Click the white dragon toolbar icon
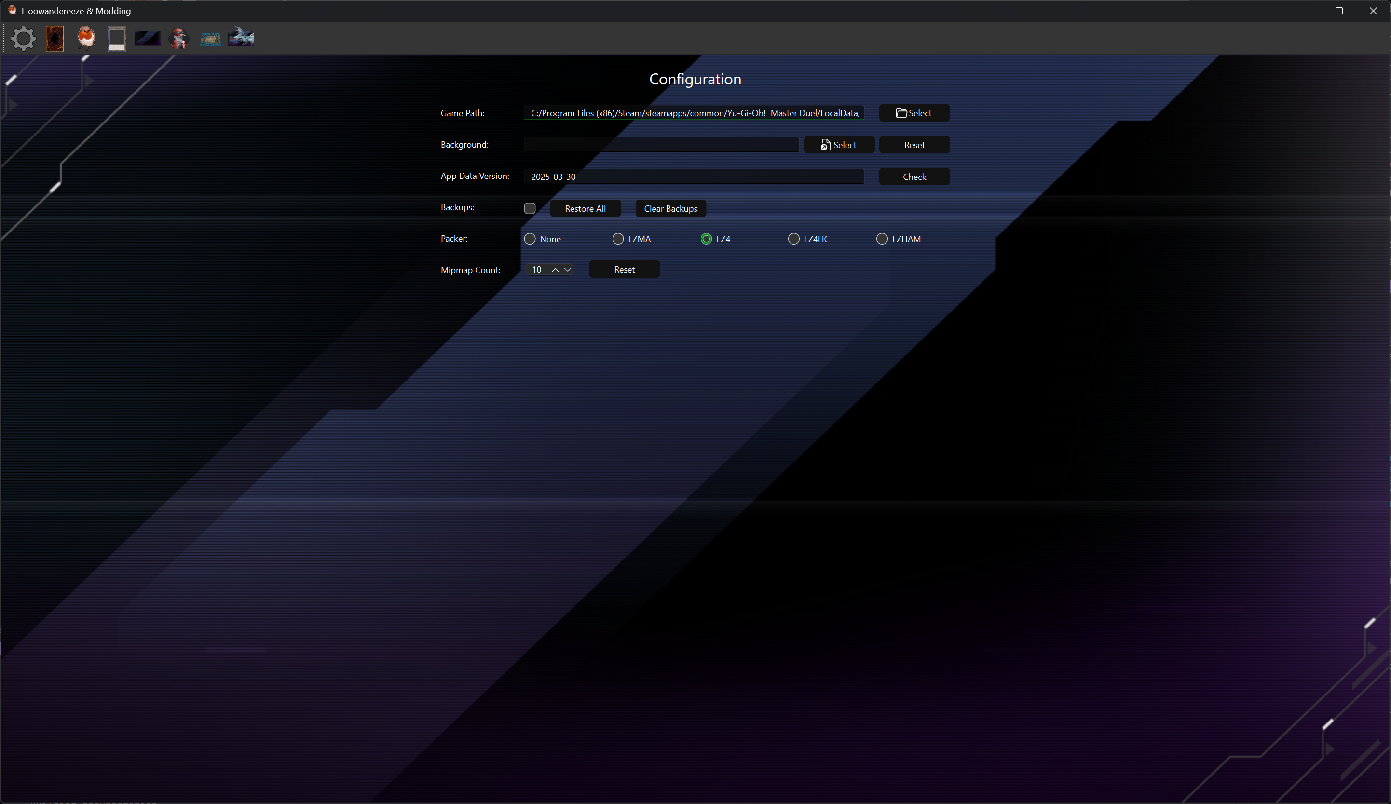1391x804 pixels. pos(241,37)
